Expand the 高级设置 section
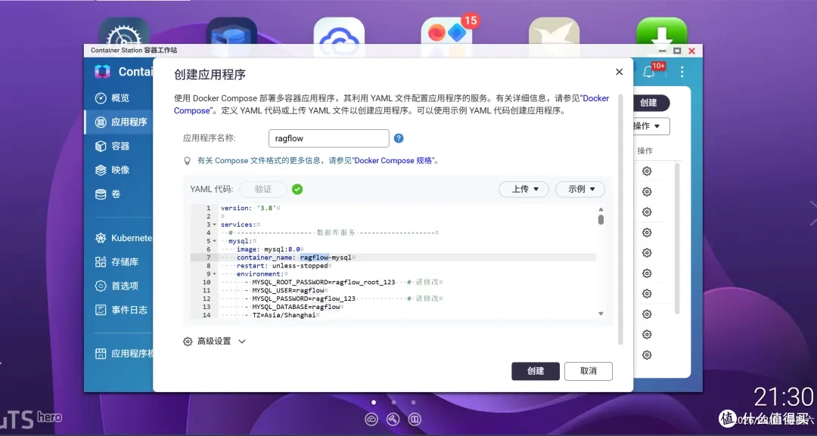817x436 pixels. (214, 342)
